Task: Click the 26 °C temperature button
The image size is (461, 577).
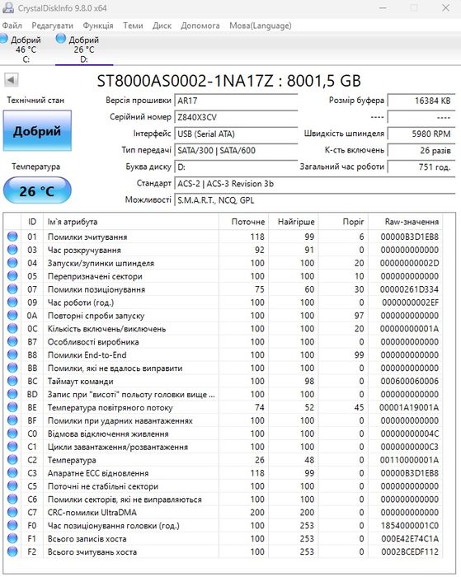Action: [37, 191]
